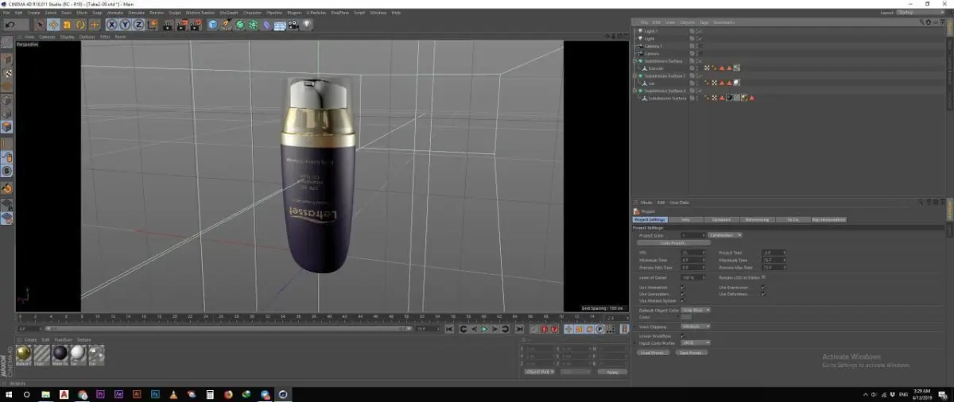Switch to the Info tab

pyautogui.click(x=685, y=219)
